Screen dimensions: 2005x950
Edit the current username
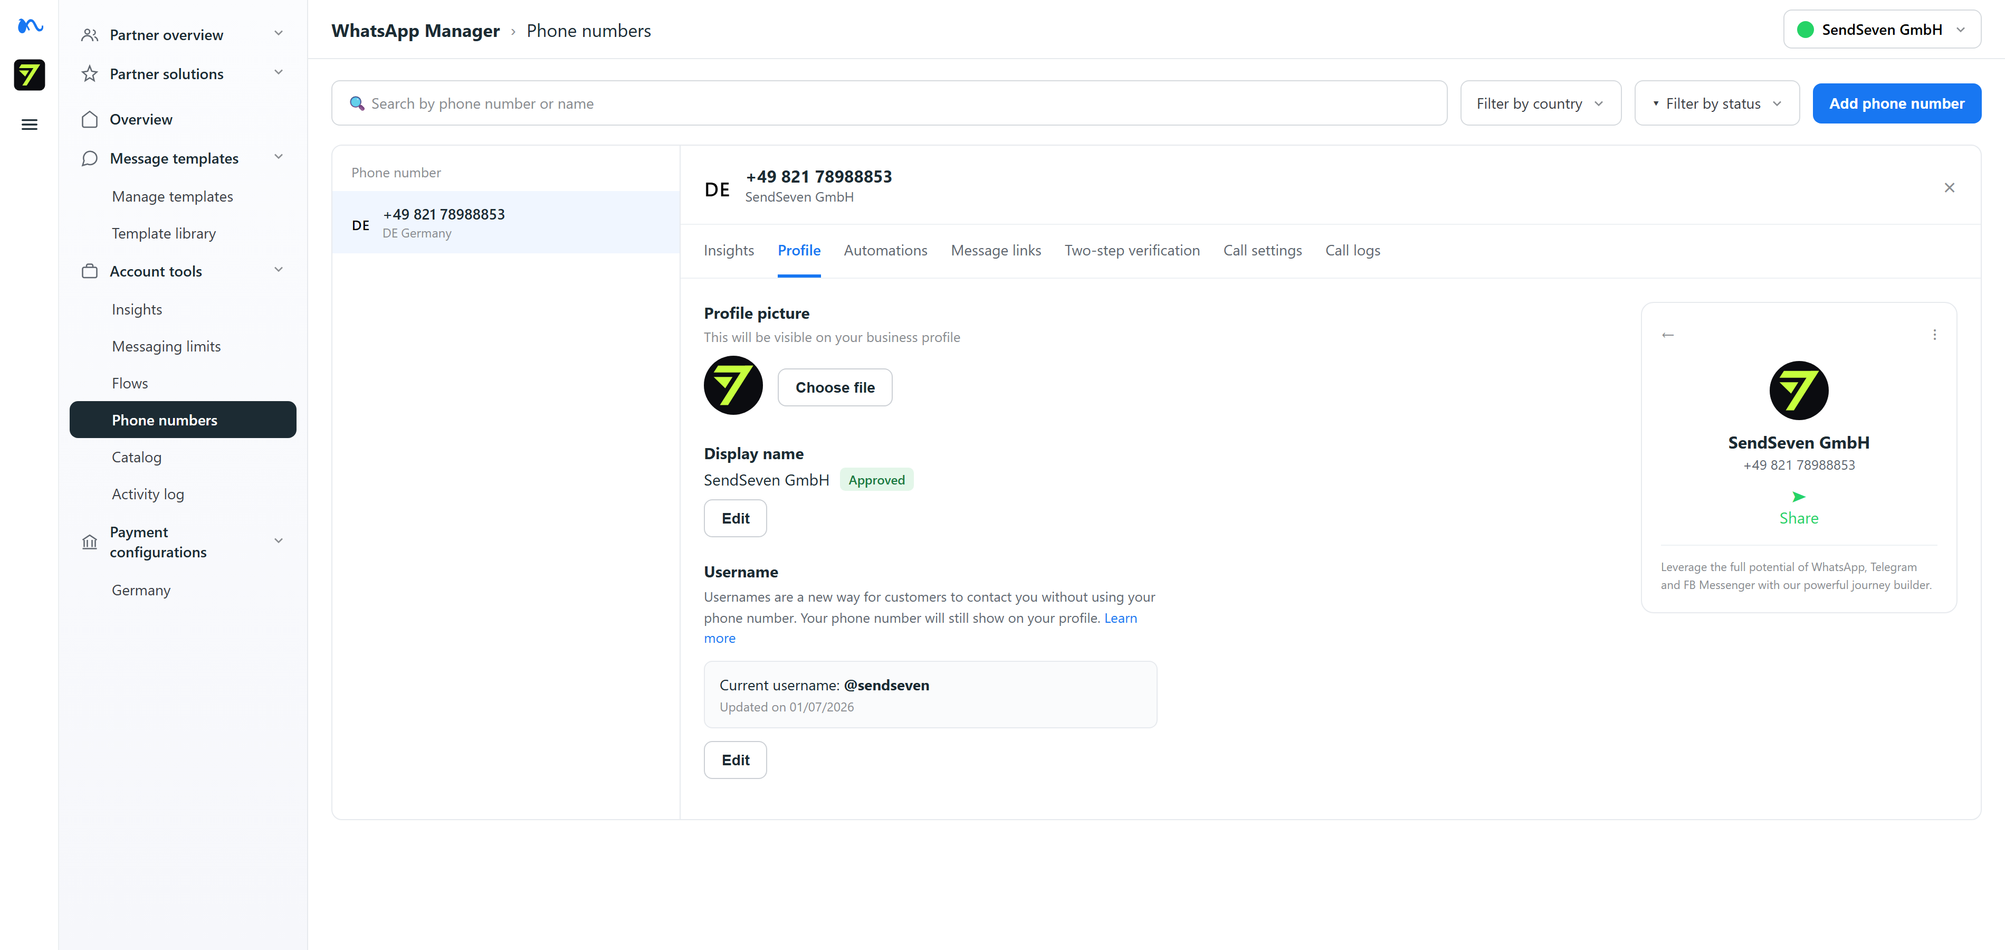tap(735, 759)
